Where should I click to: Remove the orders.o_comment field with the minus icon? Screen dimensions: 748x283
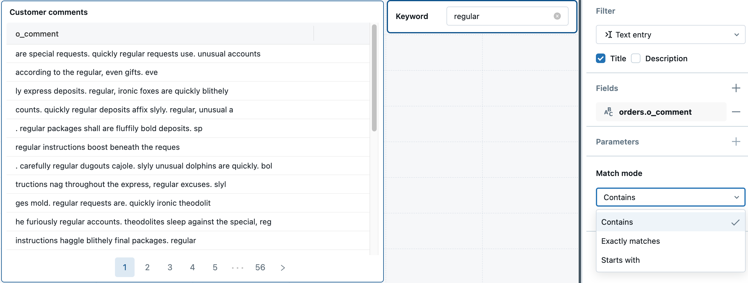point(736,112)
